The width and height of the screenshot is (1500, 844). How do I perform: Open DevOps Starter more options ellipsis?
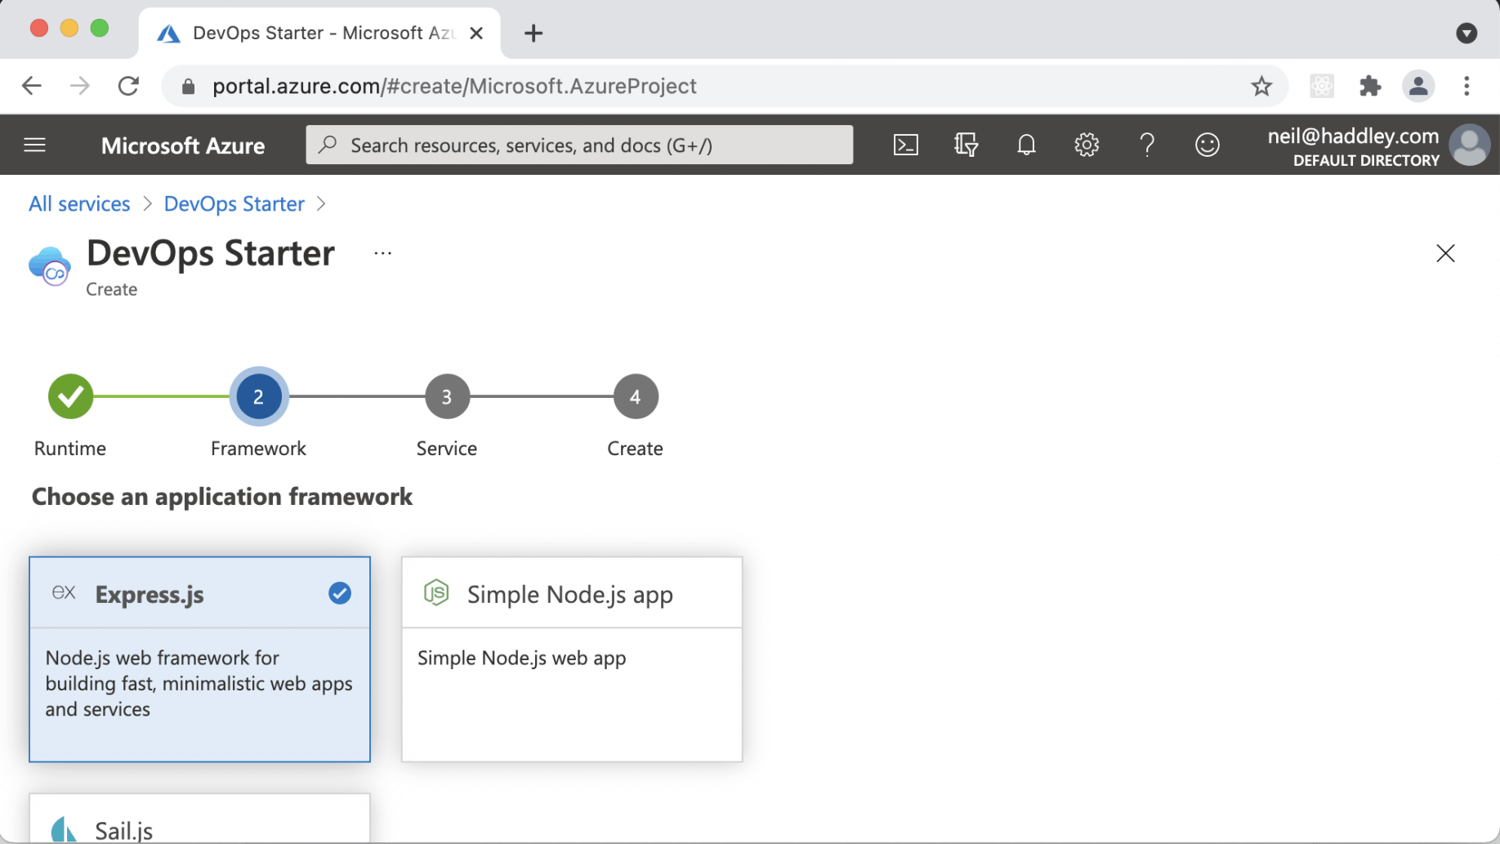click(382, 253)
